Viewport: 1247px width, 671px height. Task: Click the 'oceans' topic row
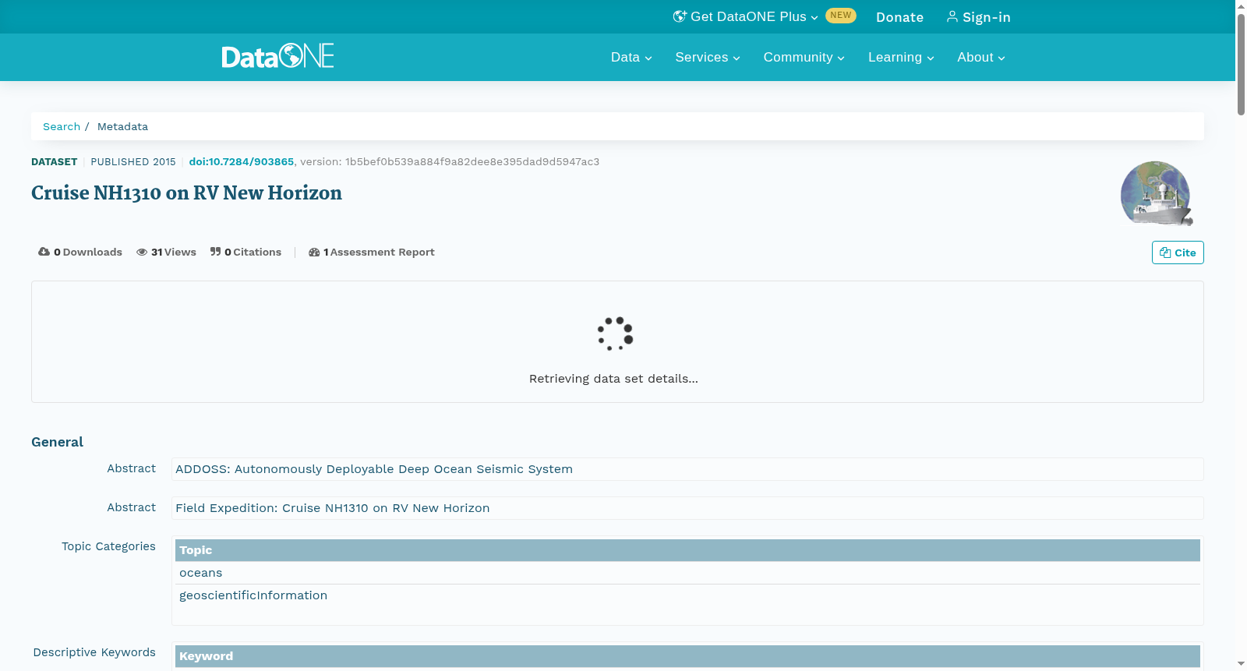pos(687,573)
